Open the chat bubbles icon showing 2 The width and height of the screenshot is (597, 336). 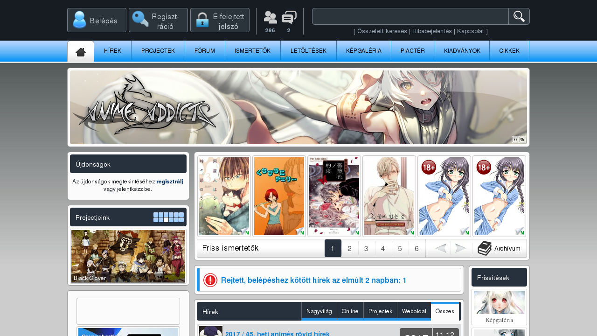pos(289,18)
